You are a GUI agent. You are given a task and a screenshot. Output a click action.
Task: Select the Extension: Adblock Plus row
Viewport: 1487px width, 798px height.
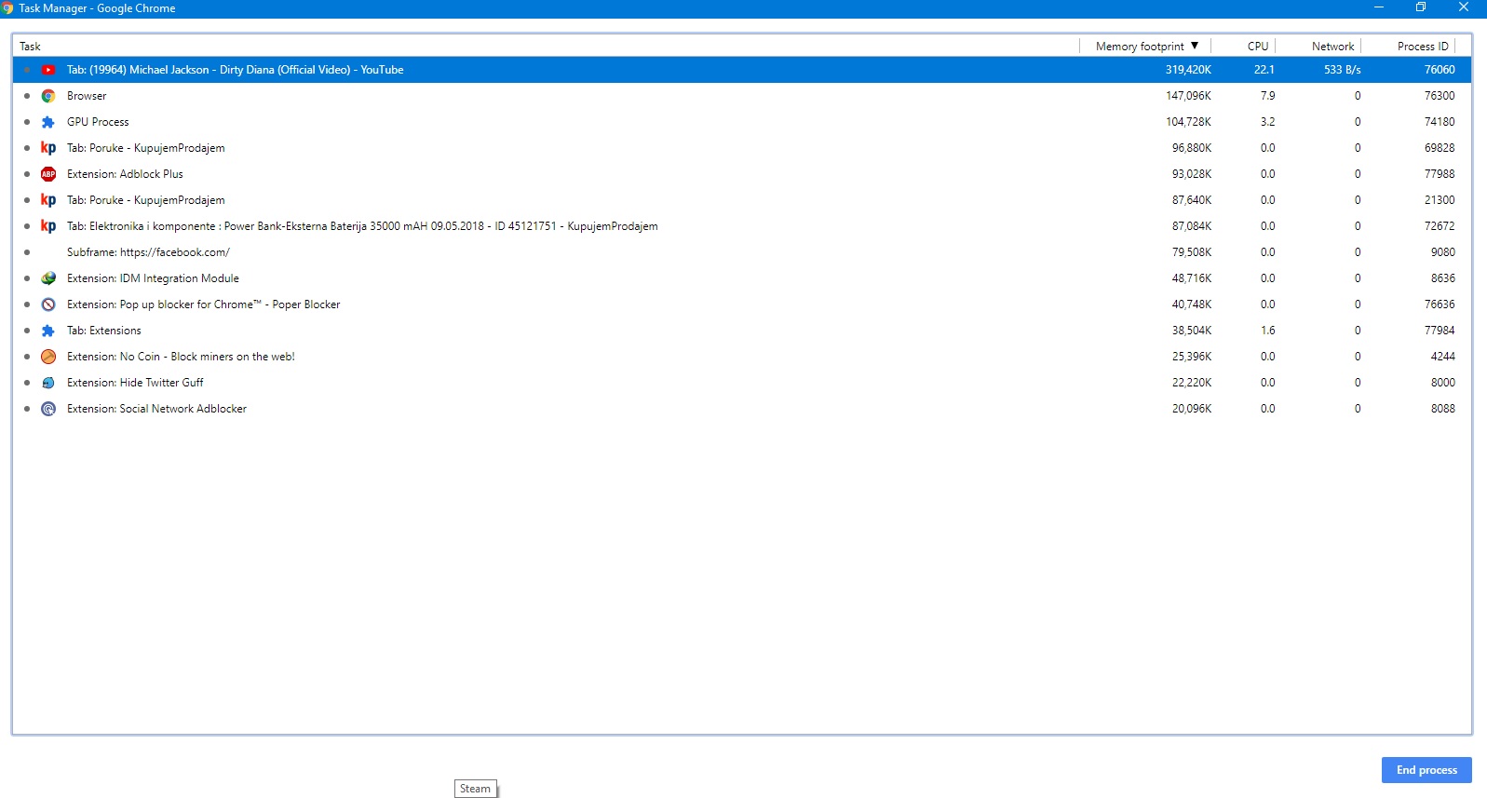[742, 174]
